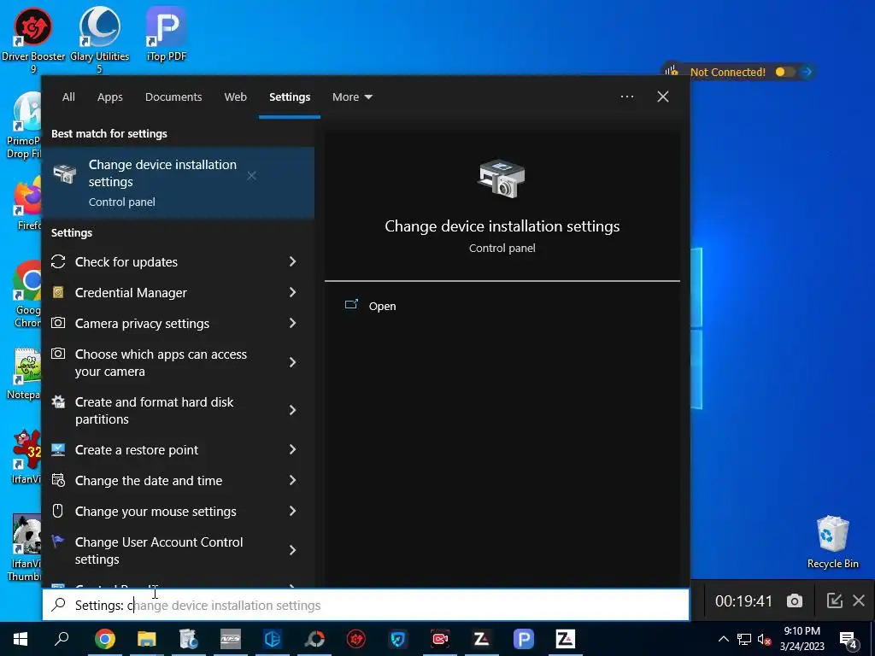
Task: Click the blue arrow in Not Connected widget
Action: pyautogui.click(x=807, y=72)
